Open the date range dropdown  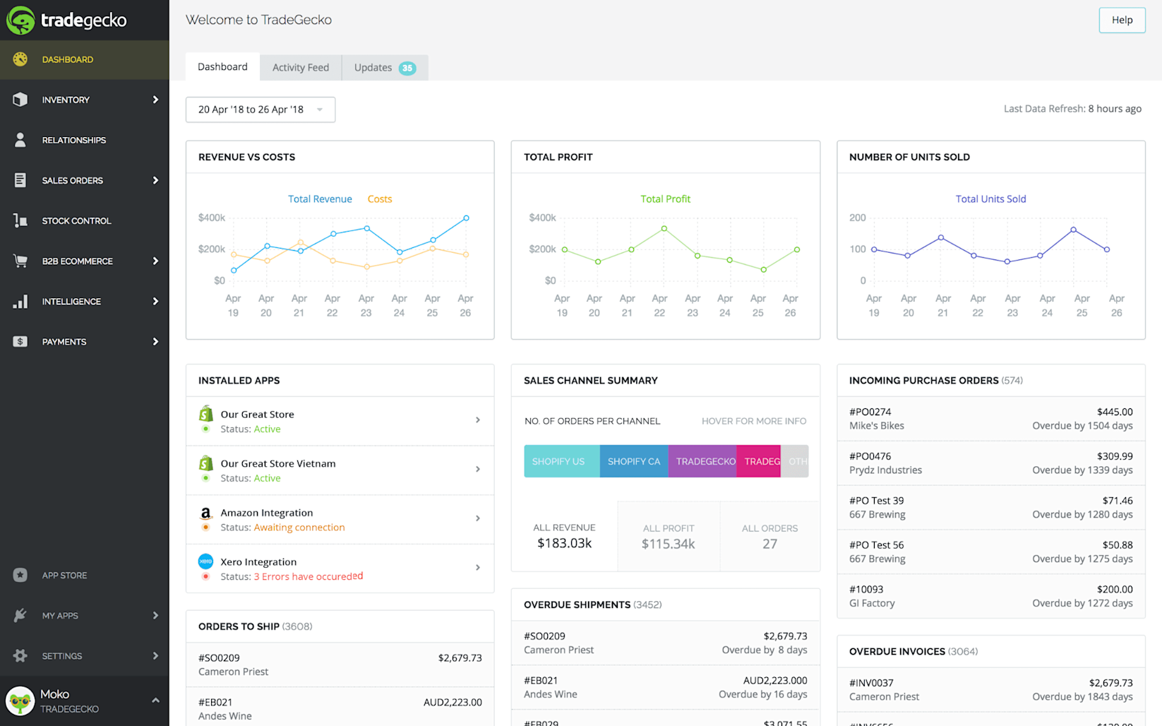(x=260, y=109)
